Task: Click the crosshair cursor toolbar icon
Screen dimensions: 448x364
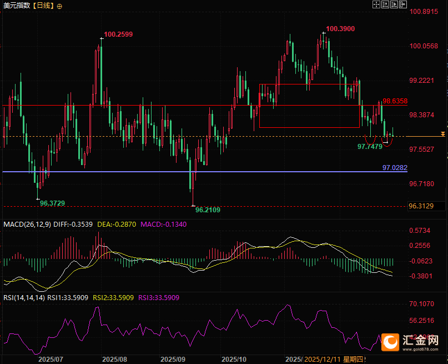Action: [376, 4]
